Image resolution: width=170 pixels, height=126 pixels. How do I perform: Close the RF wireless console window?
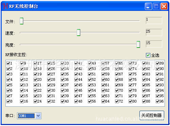[164, 6]
